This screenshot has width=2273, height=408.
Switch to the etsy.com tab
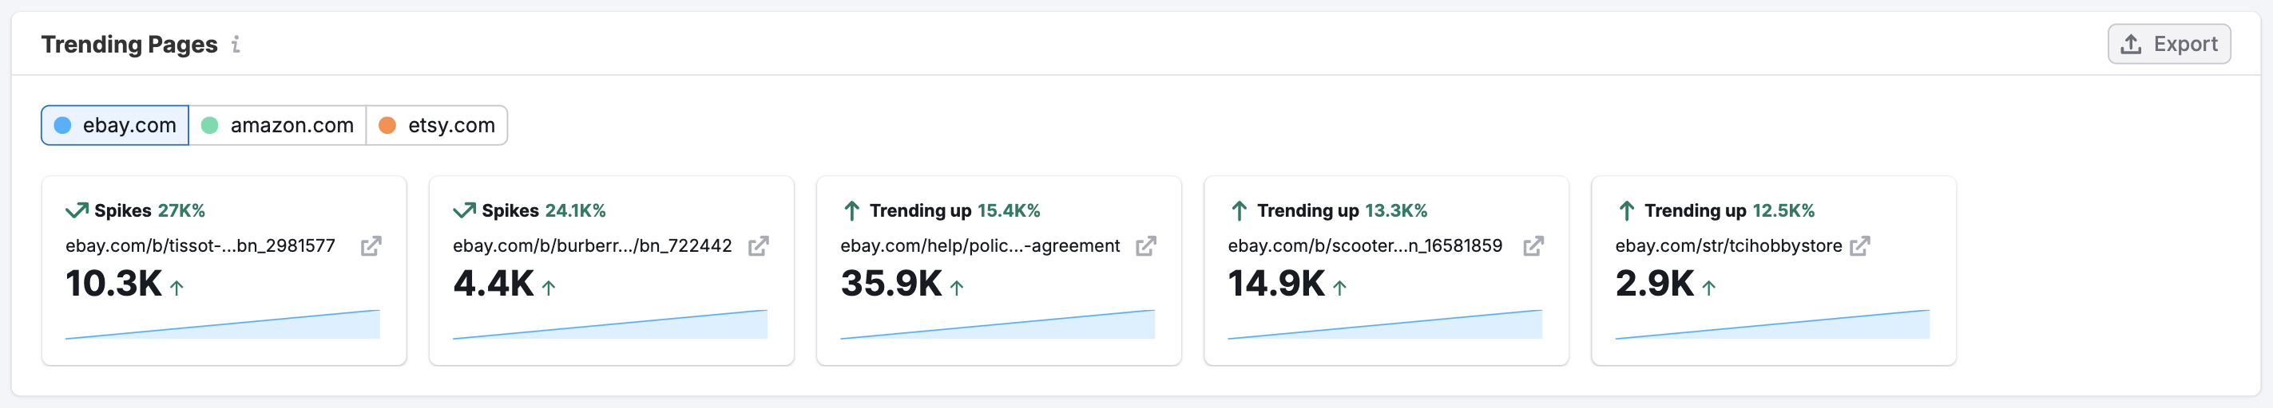[438, 125]
